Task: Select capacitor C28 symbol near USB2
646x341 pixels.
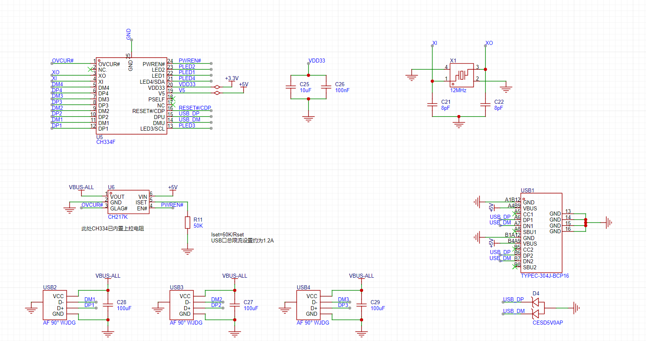Action: pyautogui.click(x=108, y=305)
